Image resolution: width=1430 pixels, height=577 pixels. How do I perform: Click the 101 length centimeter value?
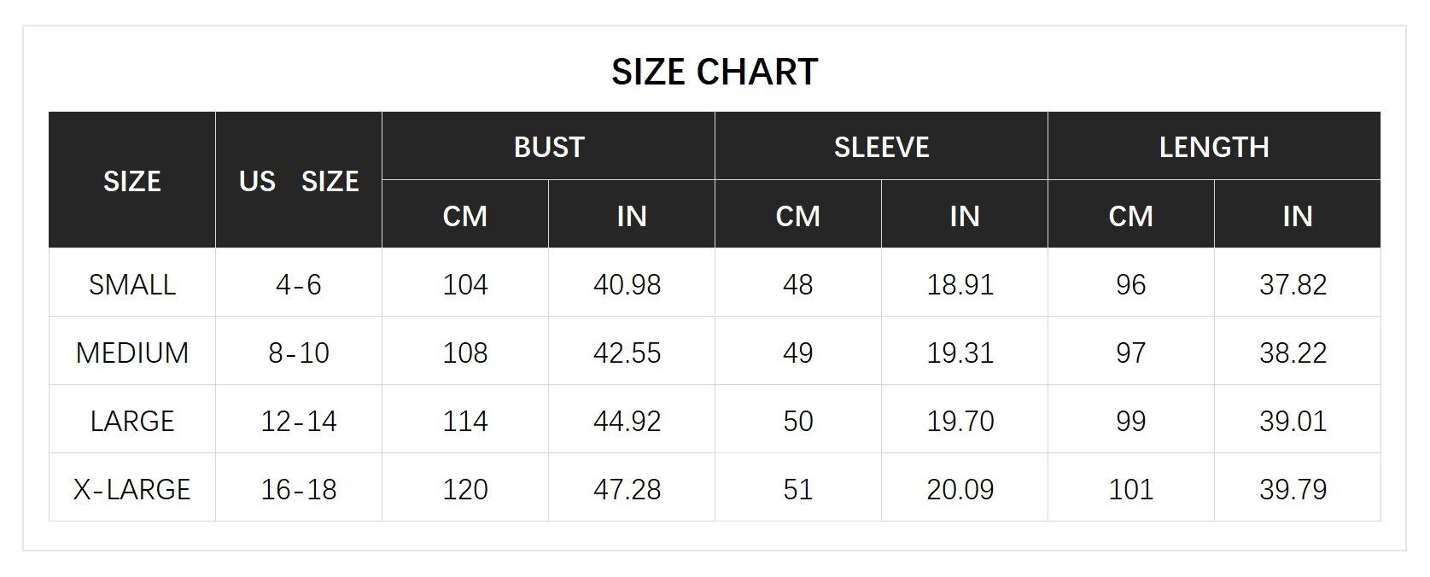click(x=1131, y=489)
